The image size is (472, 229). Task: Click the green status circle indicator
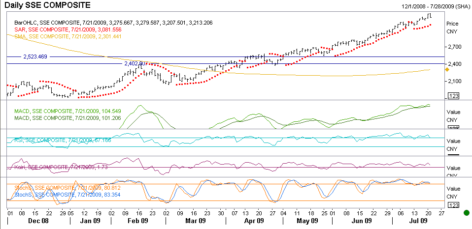coord(466,213)
